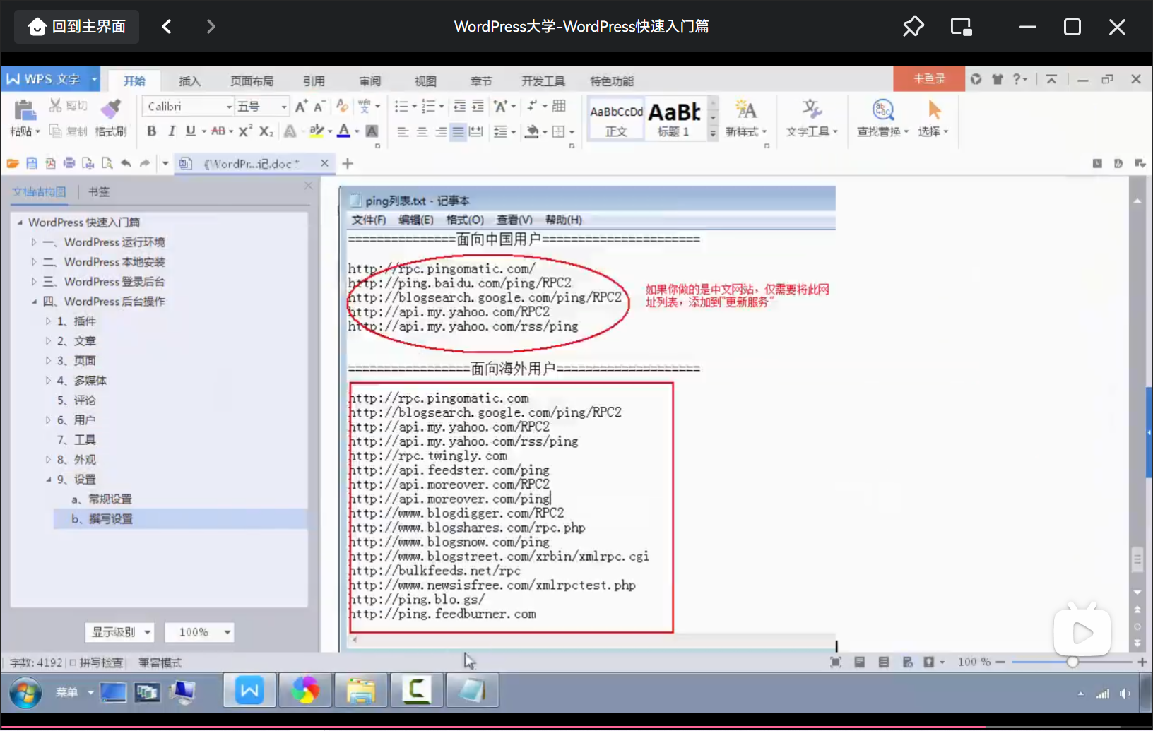The height and width of the screenshot is (731, 1153).
Task: Close the WordPr...记.doc document tab
Action: (324, 163)
